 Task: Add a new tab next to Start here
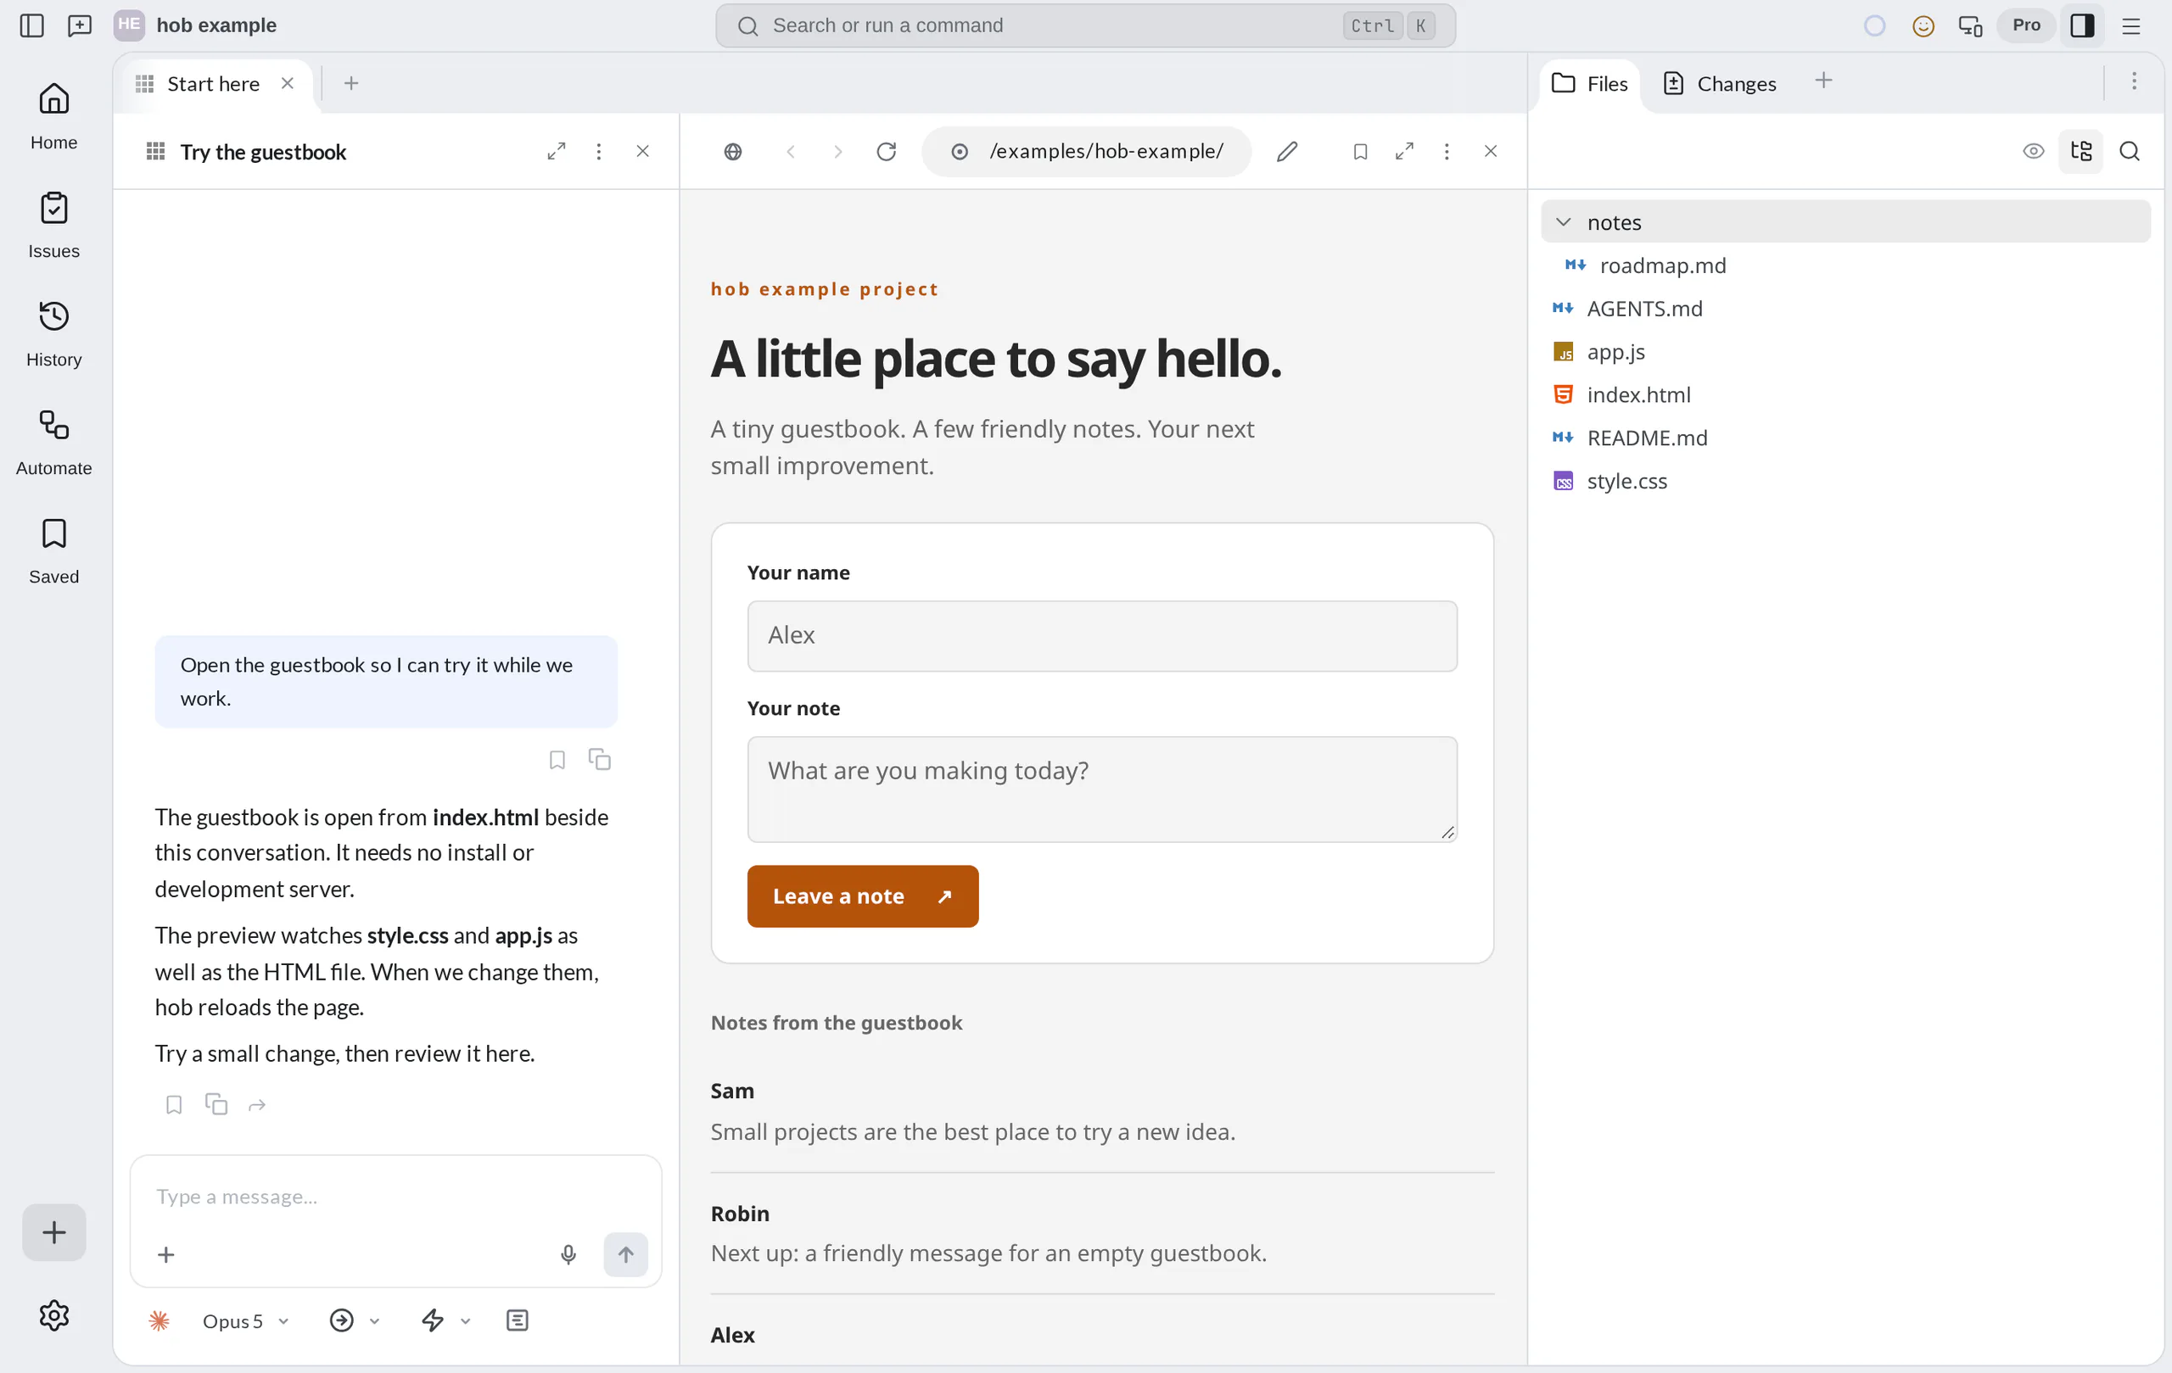tap(352, 84)
